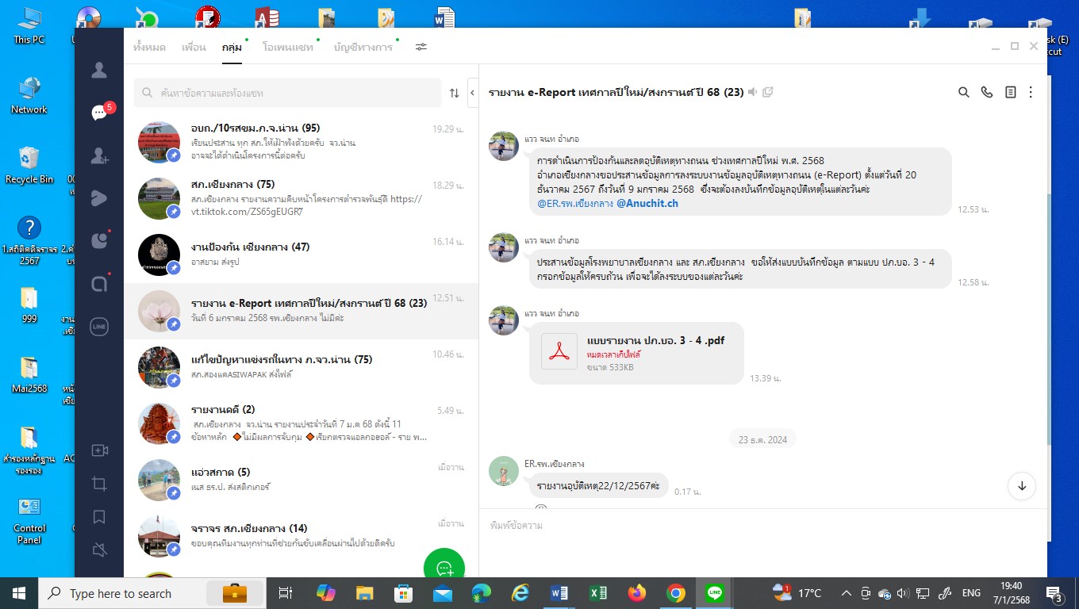Open the Add Friends sidebar icon
Viewport: 1079px width, 609px height.
tap(99, 156)
